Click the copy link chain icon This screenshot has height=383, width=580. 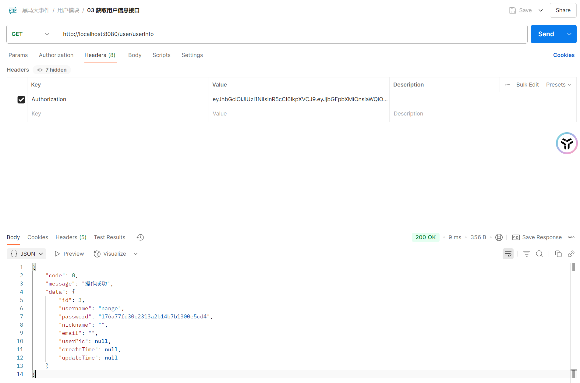click(x=571, y=254)
